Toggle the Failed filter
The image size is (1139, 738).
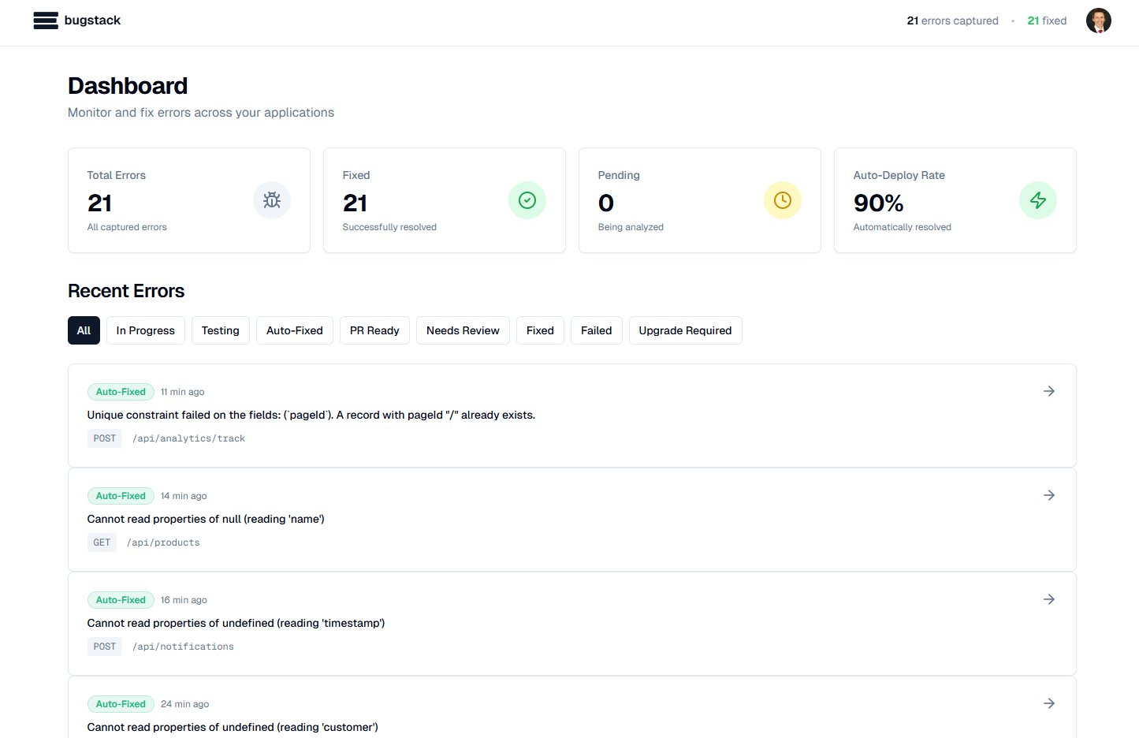[596, 330]
